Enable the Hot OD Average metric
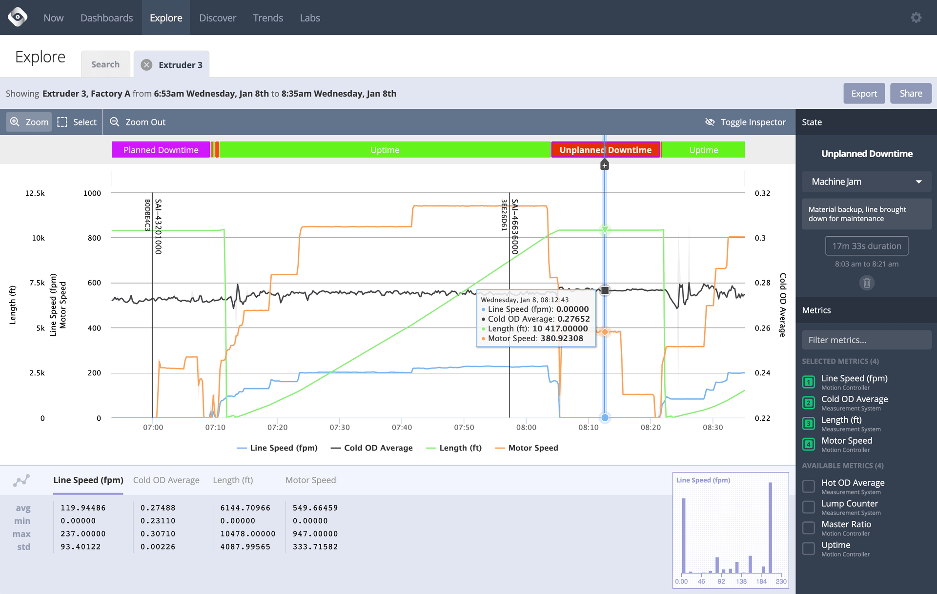The width and height of the screenshot is (937, 594). click(809, 486)
